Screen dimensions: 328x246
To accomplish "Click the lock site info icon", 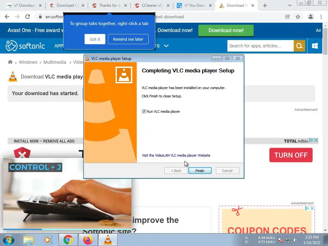I will [x=40, y=17].
